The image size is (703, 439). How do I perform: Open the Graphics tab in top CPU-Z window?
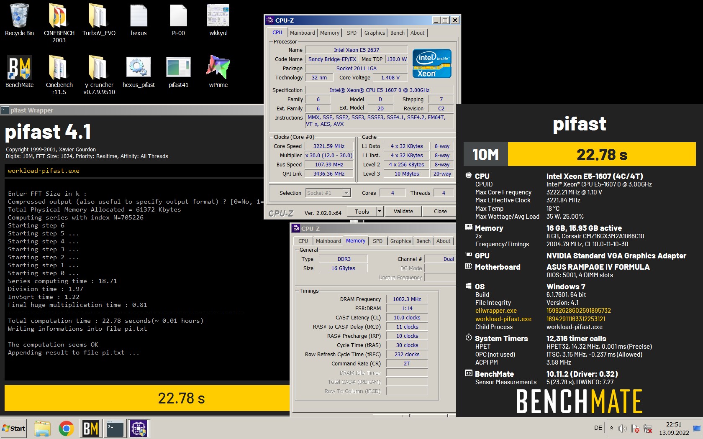tap(375, 33)
